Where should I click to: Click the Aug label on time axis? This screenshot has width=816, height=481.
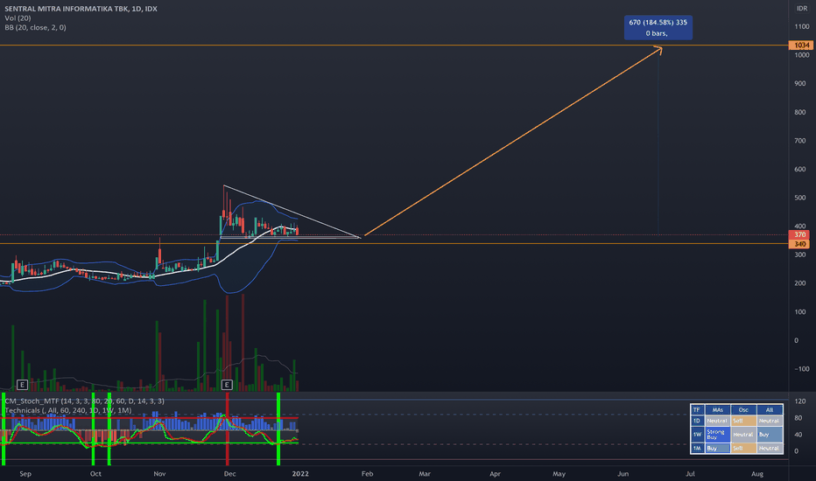[757, 474]
